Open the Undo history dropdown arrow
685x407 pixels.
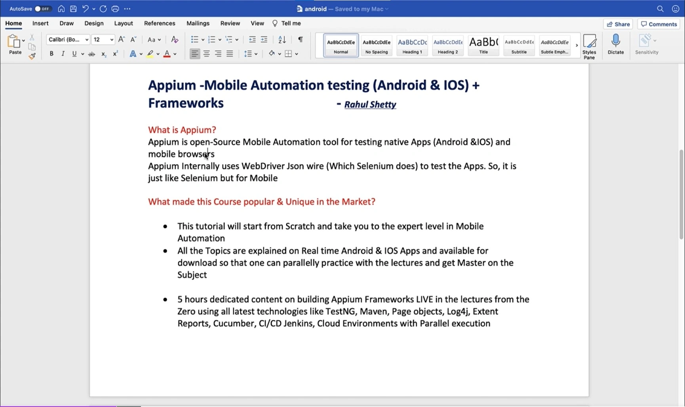click(x=94, y=9)
